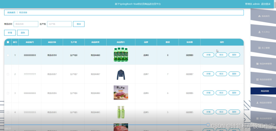The image size is (276, 131).
Task: Check the checkbox for row 5555555555
Action: tap(8, 112)
